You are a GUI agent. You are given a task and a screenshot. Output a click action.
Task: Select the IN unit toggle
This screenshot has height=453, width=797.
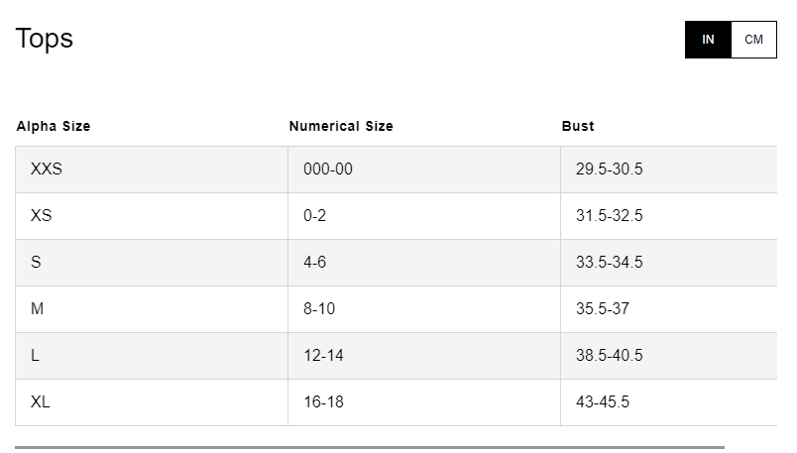pos(708,40)
